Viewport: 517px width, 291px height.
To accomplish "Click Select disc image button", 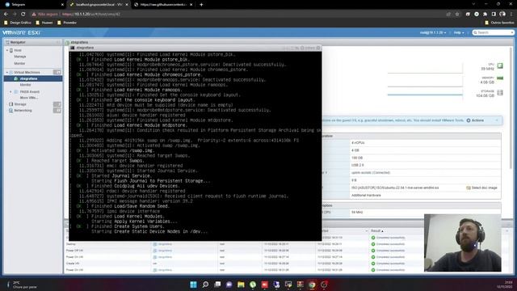I will coord(481,188).
